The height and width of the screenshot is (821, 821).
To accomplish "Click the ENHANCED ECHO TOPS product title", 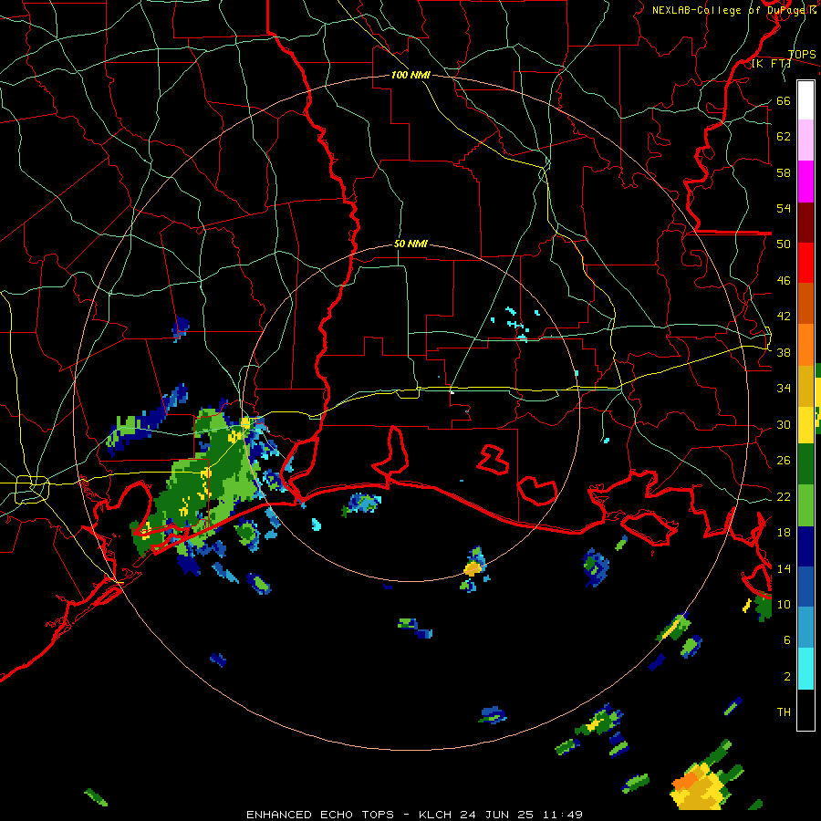I will click(x=320, y=815).
